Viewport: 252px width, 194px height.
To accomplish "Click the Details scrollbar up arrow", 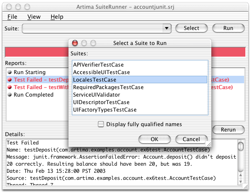I will [x=241, y=175].
